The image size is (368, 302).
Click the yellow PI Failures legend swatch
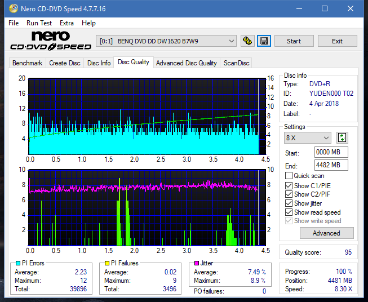[107, 263]
